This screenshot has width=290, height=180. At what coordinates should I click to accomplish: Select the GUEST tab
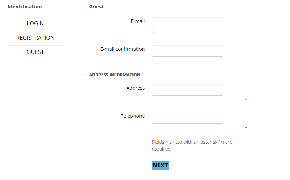(x=35, y=52)
